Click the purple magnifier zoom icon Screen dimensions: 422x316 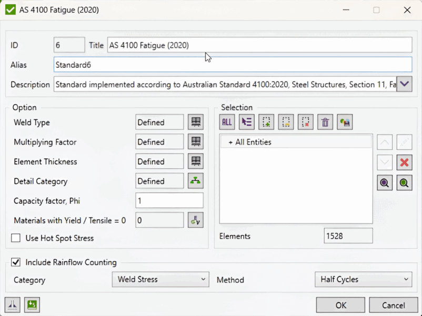385,183
